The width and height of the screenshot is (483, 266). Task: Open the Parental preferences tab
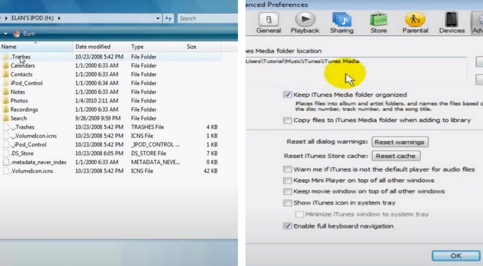(x=415, y=23)
